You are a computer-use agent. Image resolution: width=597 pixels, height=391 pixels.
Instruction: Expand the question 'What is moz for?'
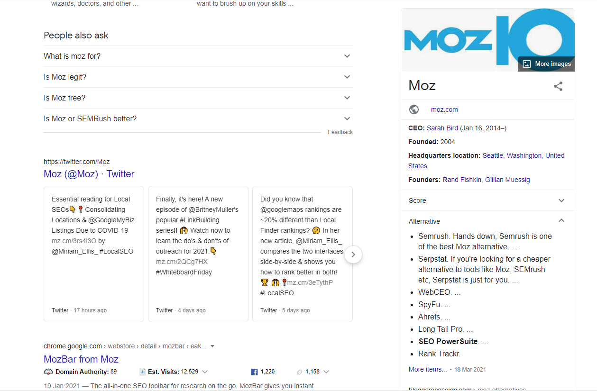click(198, 56)
